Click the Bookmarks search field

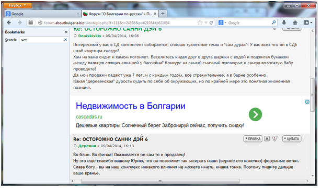(x=43, y=40)
